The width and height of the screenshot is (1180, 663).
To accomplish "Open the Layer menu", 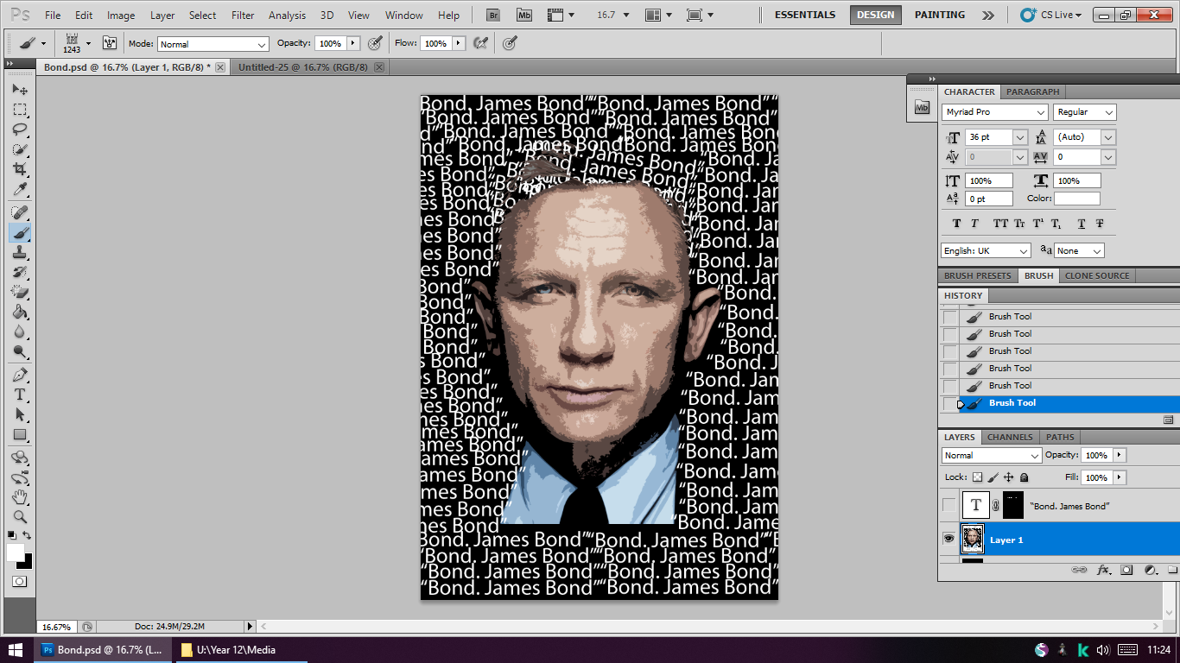I will pyautogui.click(x=162, y=16).
